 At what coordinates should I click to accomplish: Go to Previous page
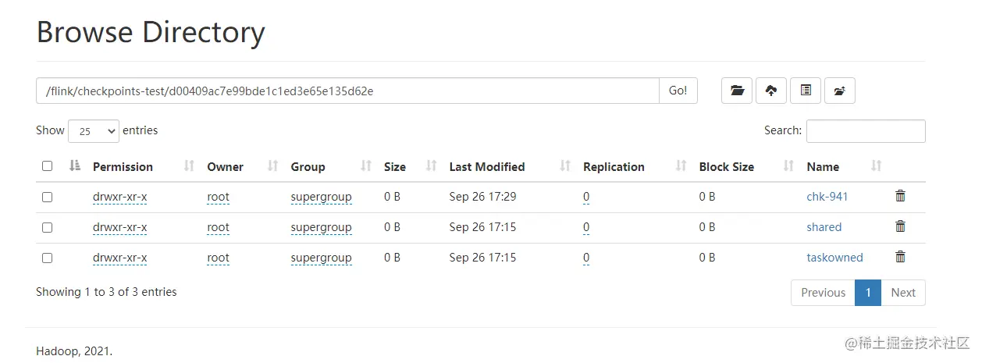823,293
